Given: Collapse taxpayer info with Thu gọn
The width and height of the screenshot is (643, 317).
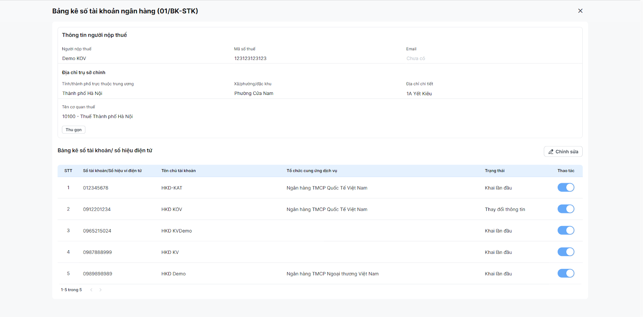Looking at the screenshot, I should point(74,130).
